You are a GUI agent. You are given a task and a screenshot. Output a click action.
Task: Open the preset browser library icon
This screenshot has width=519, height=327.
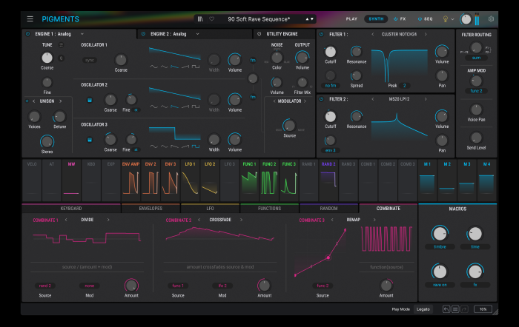click(200, 19)
